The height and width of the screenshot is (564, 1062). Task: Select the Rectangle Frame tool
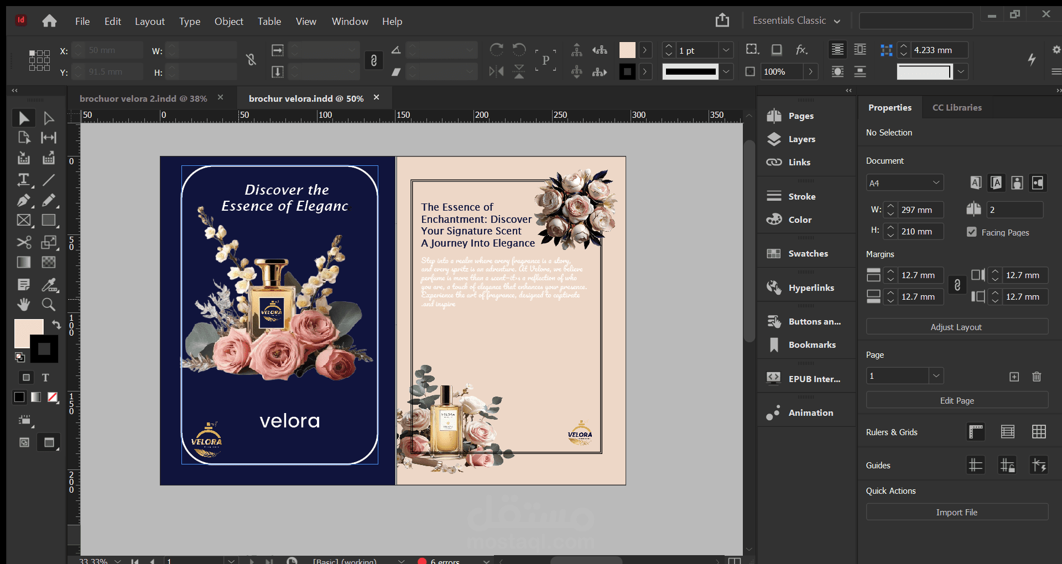(23, 221)
